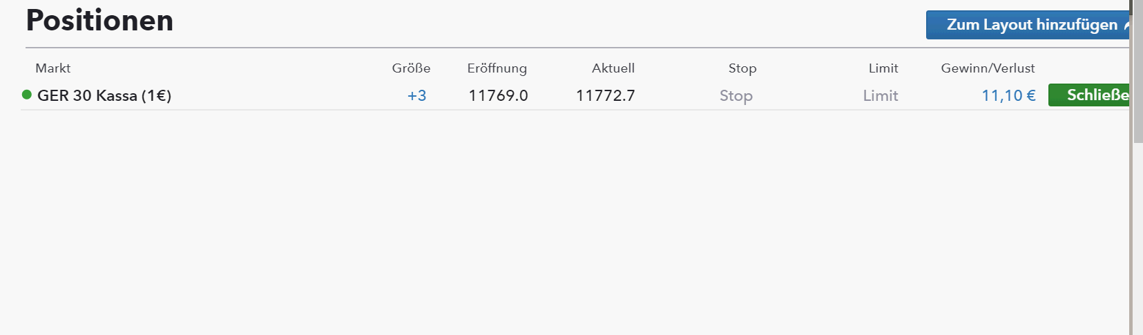The height and width of the screenshot is (335, 1143).
Task: Click the opening price 11769.0
Action: (498, 96)
